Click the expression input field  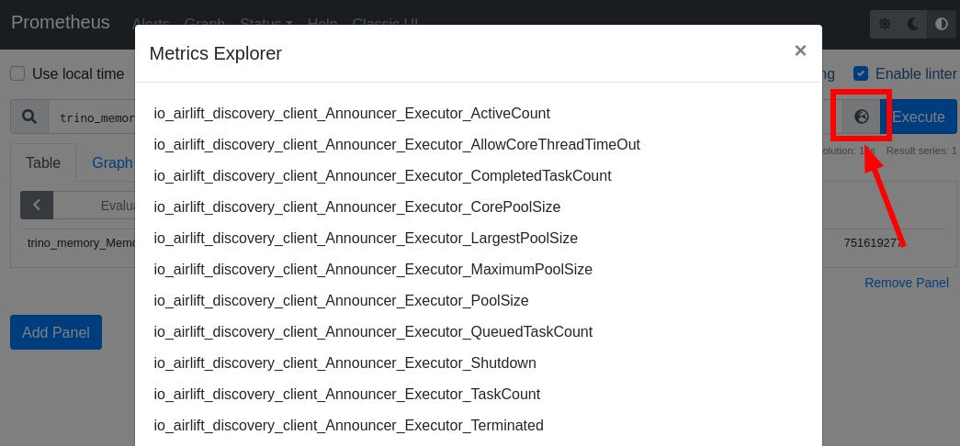pyautogui.click(x=92, y=117)
